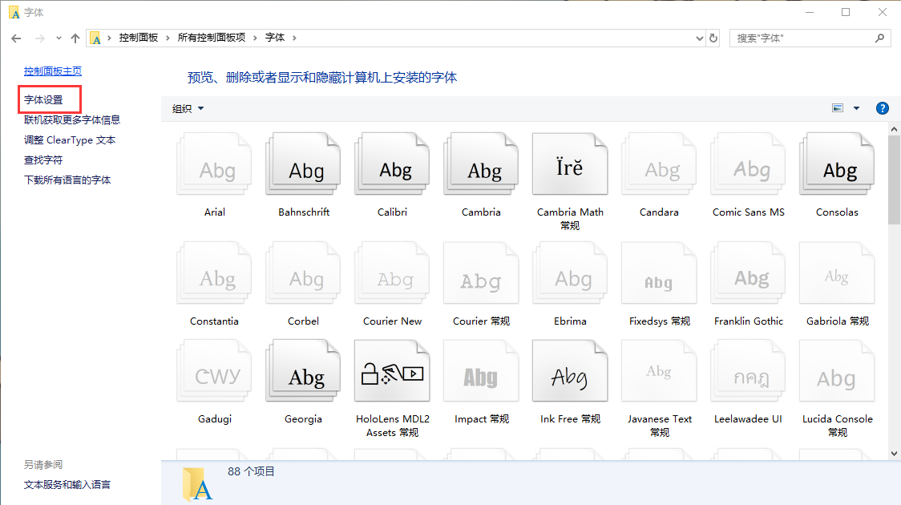This screenshot has width=901, height=505.
Task: Click the blue help question mark icon
Action: point(882,108)
